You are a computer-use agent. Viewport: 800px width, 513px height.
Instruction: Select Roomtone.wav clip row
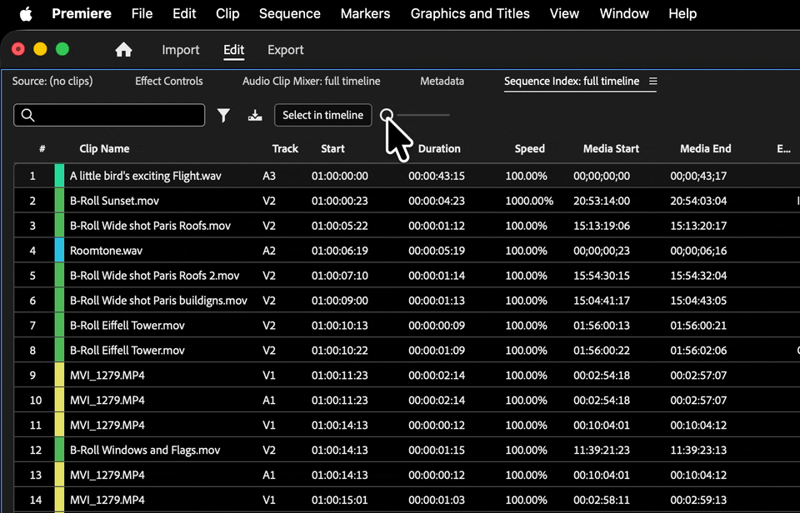[x=407, y=251]
